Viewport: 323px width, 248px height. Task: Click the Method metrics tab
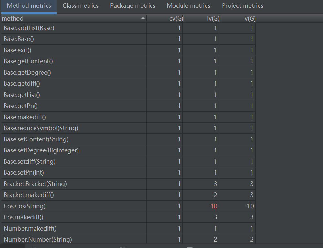coord(29,6)
